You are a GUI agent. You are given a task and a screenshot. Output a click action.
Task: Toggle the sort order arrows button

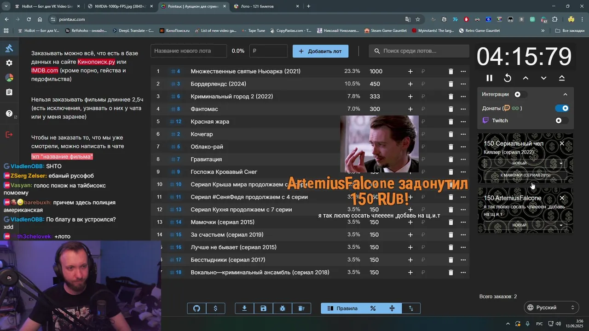pyautogui.click(x=411, y=308)
